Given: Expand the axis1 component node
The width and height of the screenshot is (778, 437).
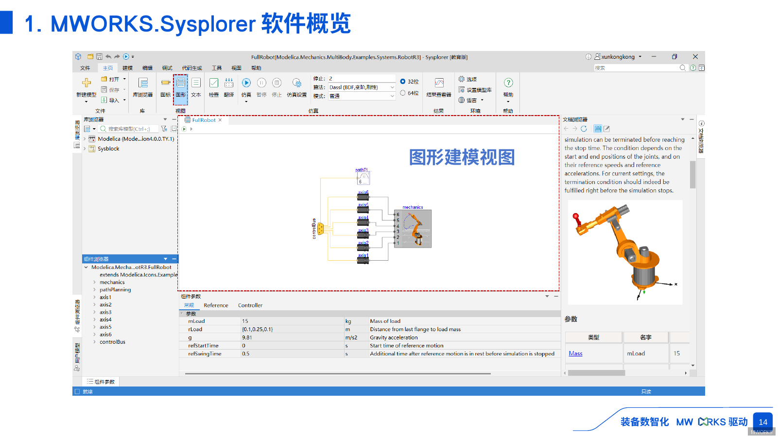Looking at the screenshot, I should click(94, 297).
